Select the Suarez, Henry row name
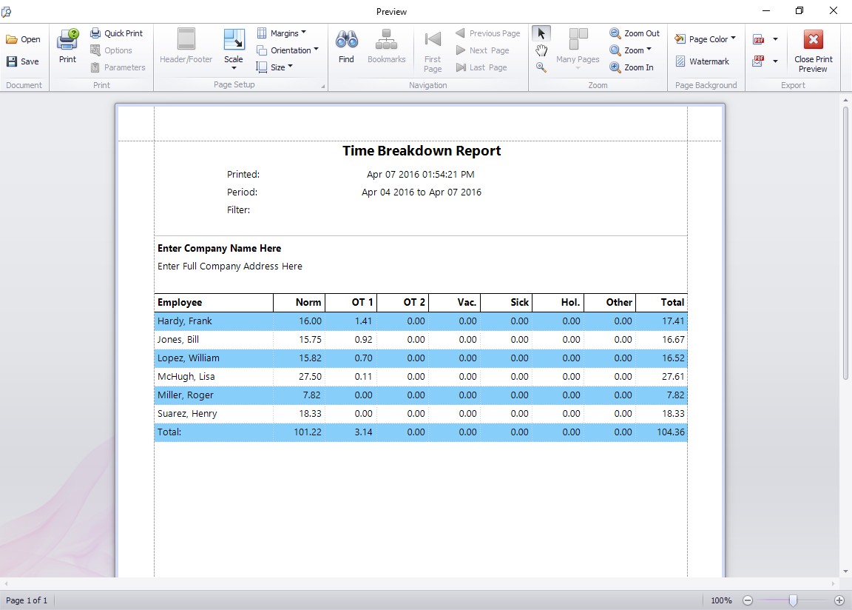The width and height of the screenshot is (852, 610). coord(187,413)
